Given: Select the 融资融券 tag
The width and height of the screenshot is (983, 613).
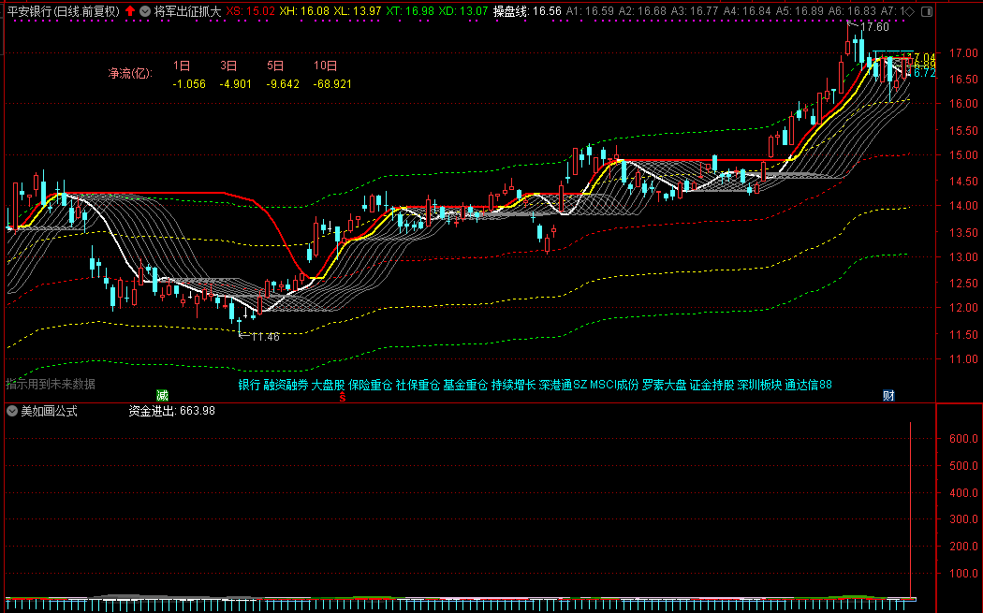Looking at the screenshot, I should tap(286, 385).
